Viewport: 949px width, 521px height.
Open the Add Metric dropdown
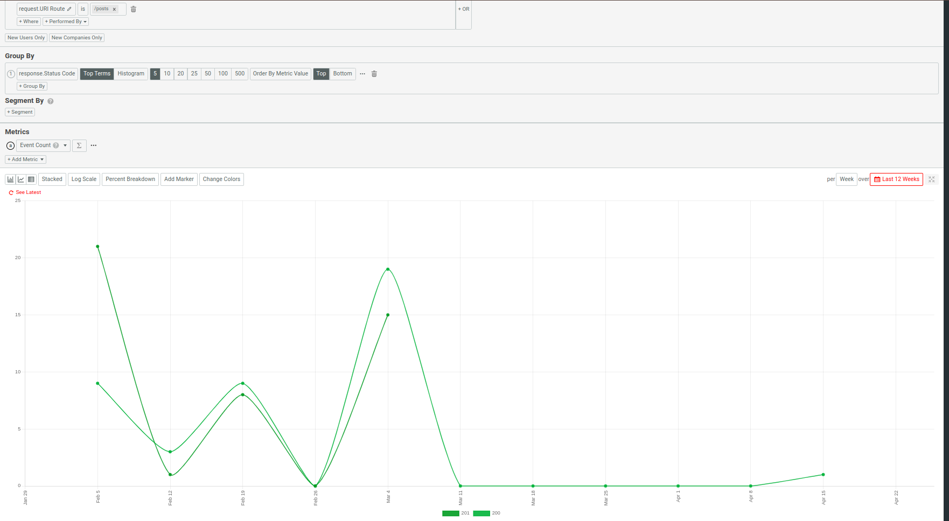tap(25, 159)
